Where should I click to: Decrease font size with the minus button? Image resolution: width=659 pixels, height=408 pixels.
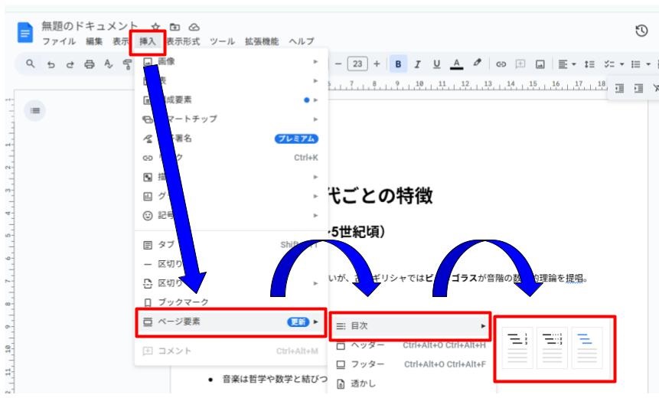(x=338, y=64)
